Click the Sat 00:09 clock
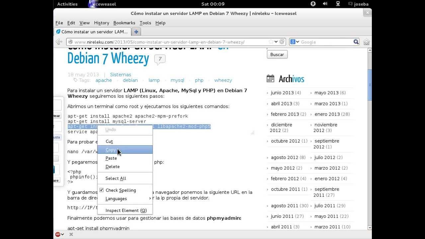 213,4
